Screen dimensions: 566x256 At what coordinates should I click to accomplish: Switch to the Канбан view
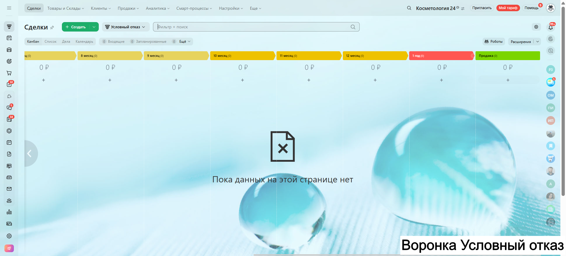[33, 42]
